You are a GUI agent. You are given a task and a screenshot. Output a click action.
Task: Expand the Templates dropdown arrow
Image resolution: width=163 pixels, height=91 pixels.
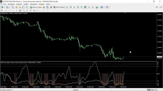[109, 7]
